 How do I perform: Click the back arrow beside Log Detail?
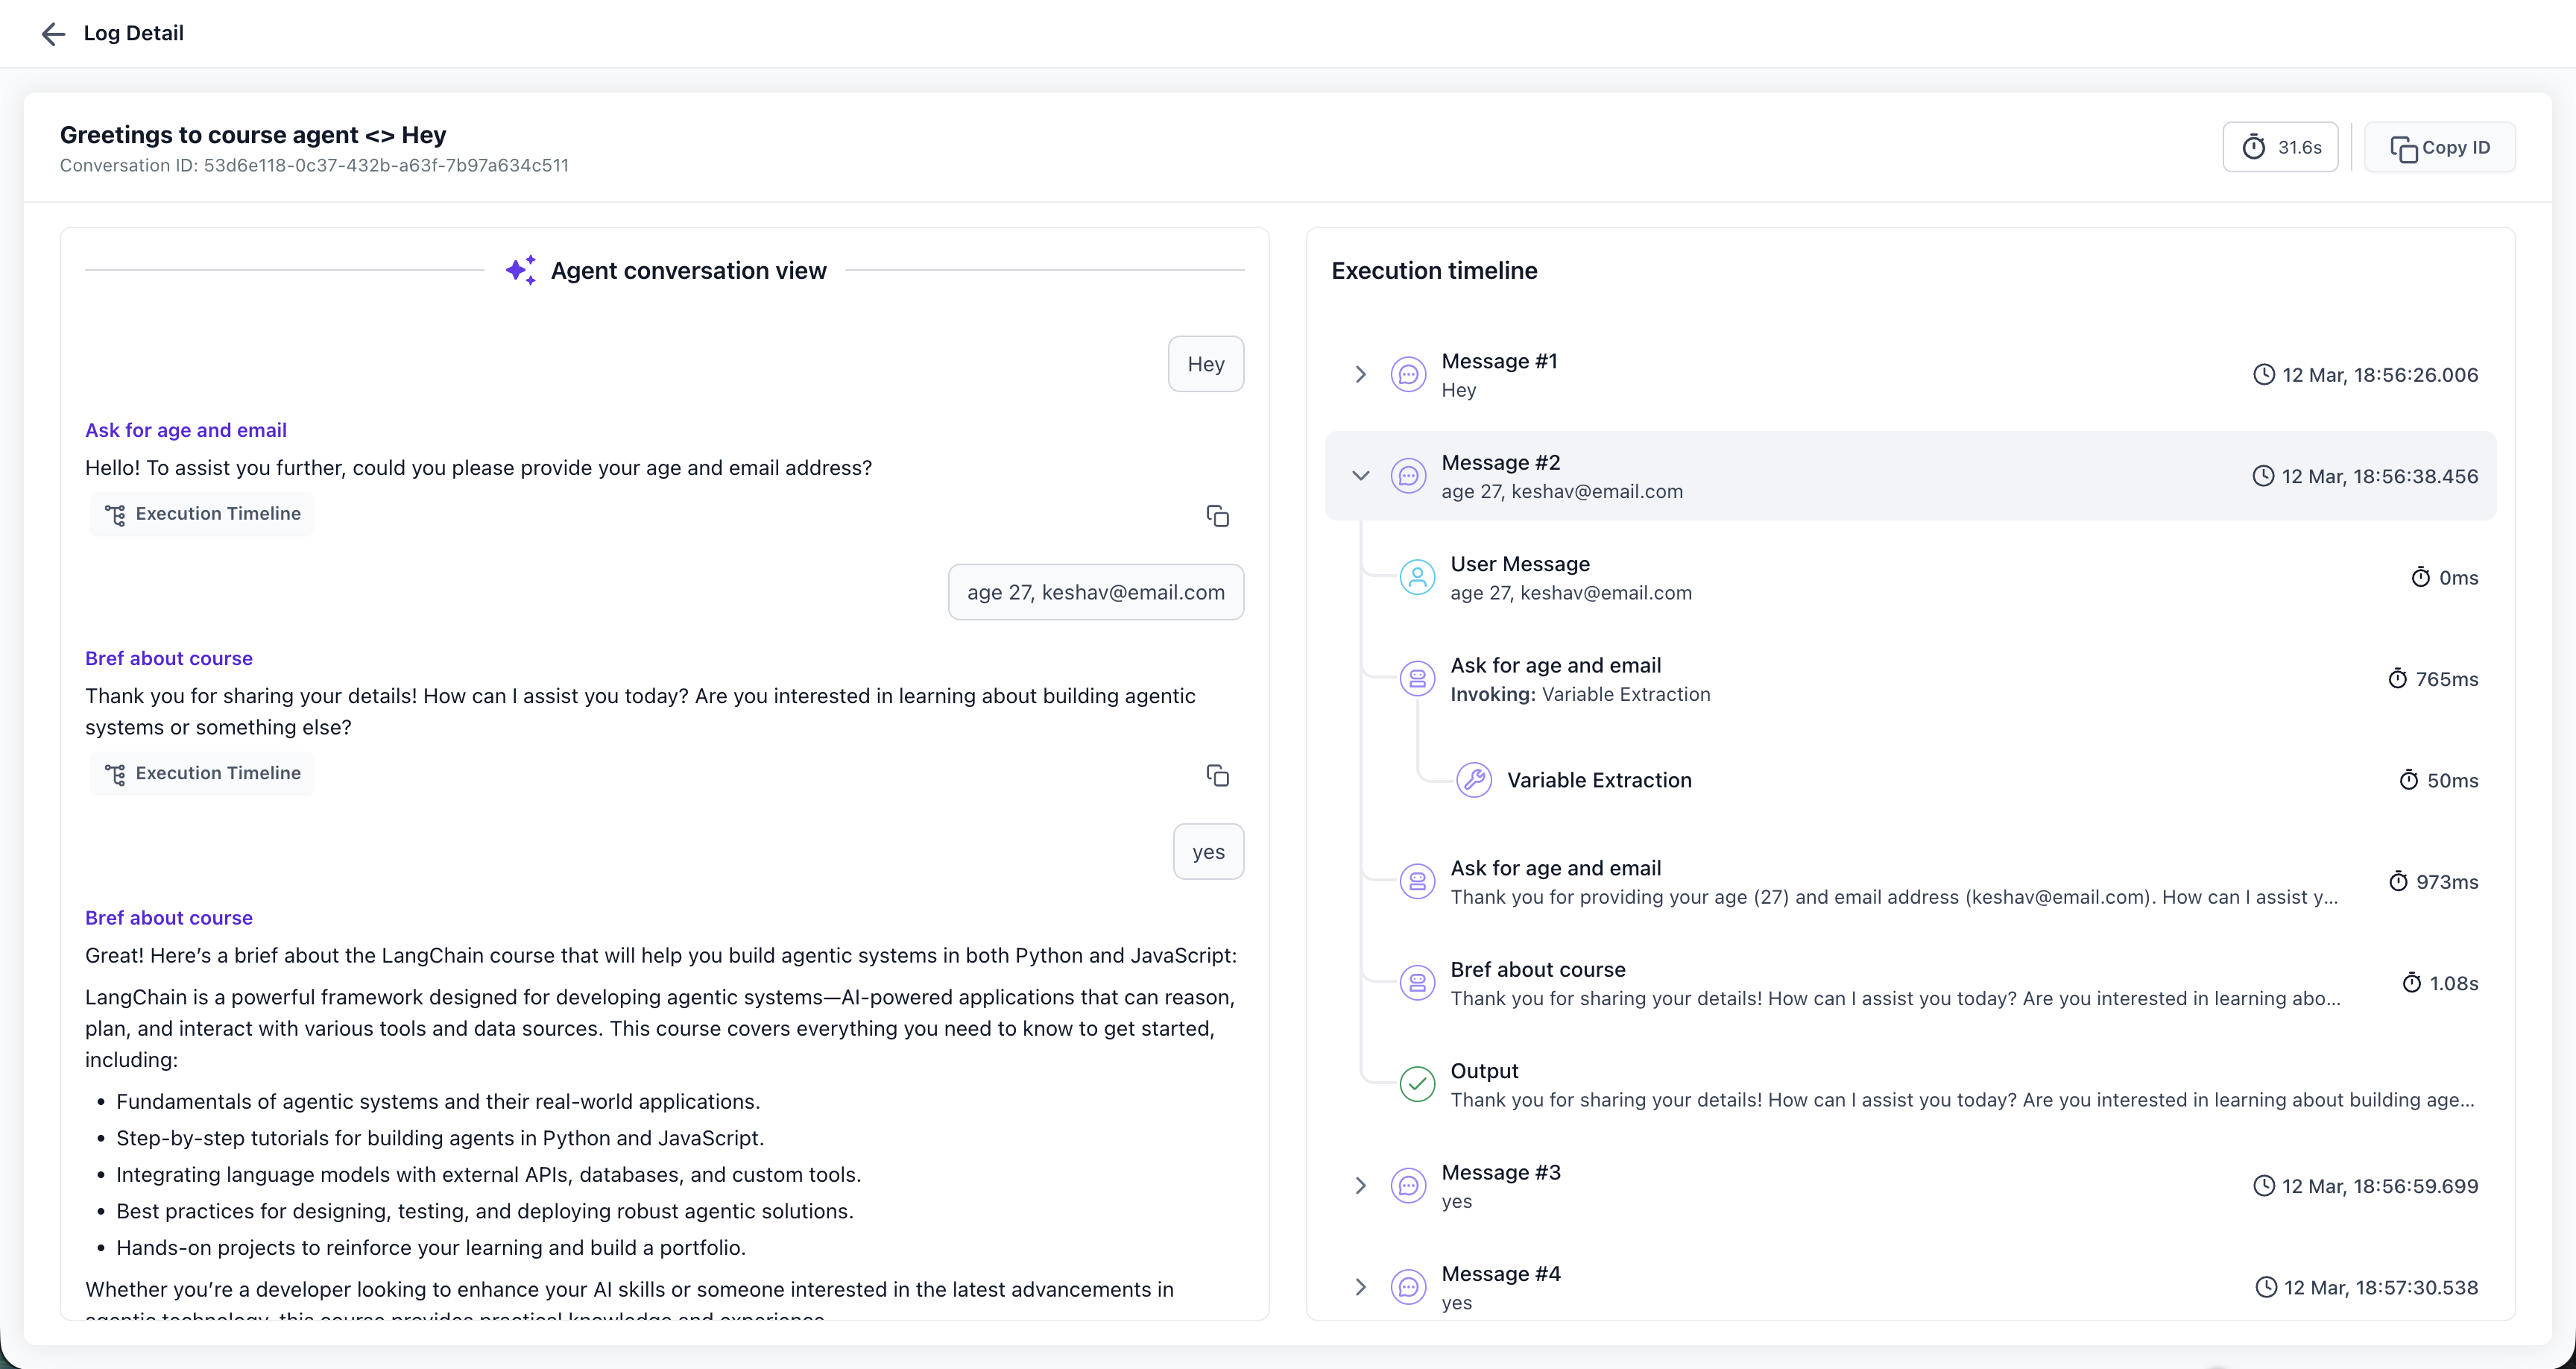tap(53, 34)
